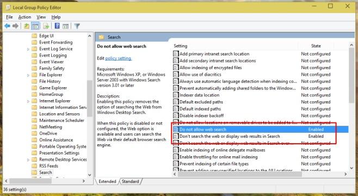Screen dimensions: 358x196
Task: Click the settings list horizontal scrollbar
Action: (240, 174)
